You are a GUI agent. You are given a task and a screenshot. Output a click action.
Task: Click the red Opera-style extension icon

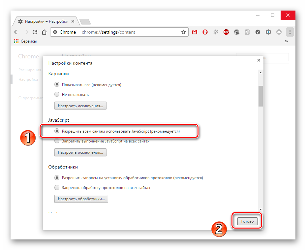(x=205, y=32)
